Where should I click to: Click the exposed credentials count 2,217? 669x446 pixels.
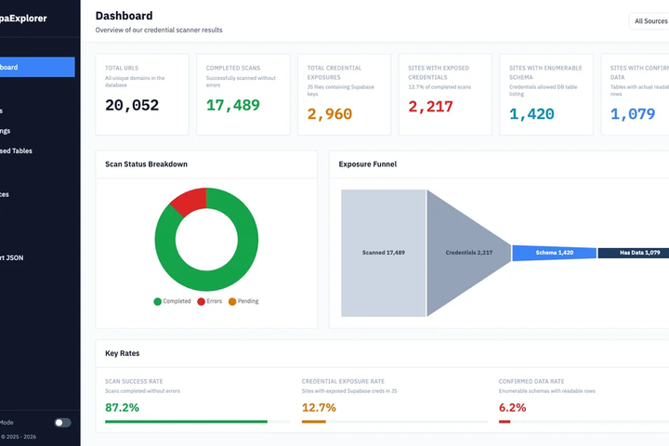430,106
